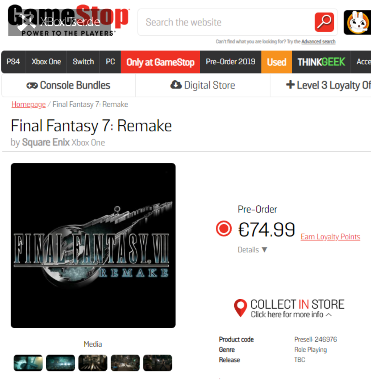Click the Console Bundles gamepad icon
This screenshot has height=382, width=371.
[x=32, y=86]
